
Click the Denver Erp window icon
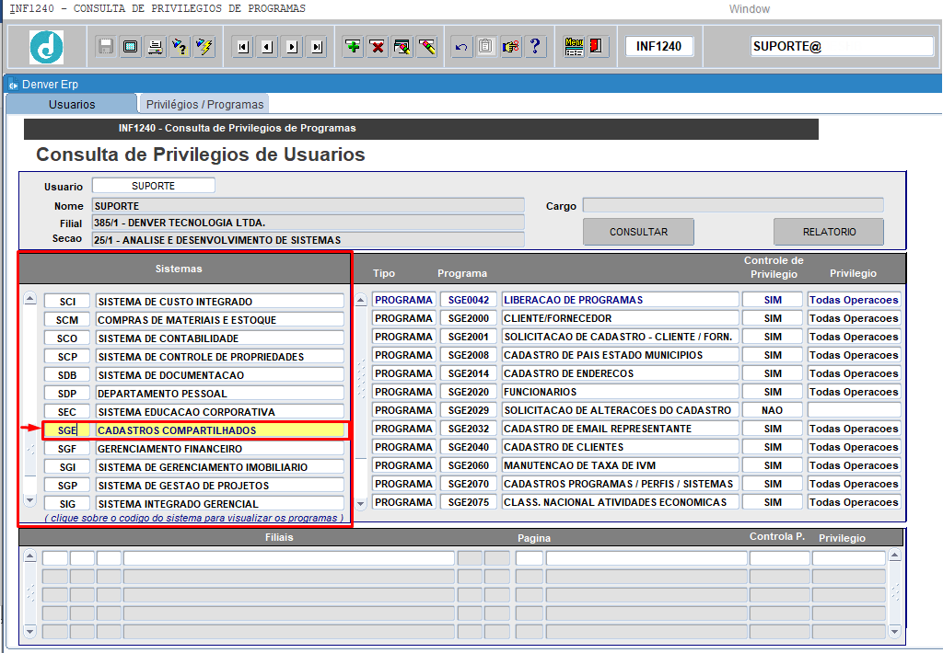point(13,85)
